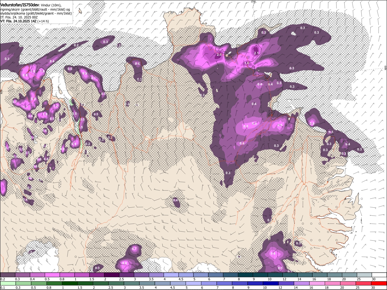Click the 2.0 precipitation value on the map

220,54
